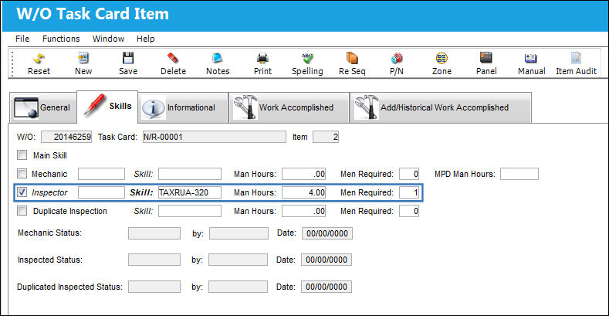Click Duplicated Inspected Status by field
Screen dimensions: 609x316
point(238,287)
